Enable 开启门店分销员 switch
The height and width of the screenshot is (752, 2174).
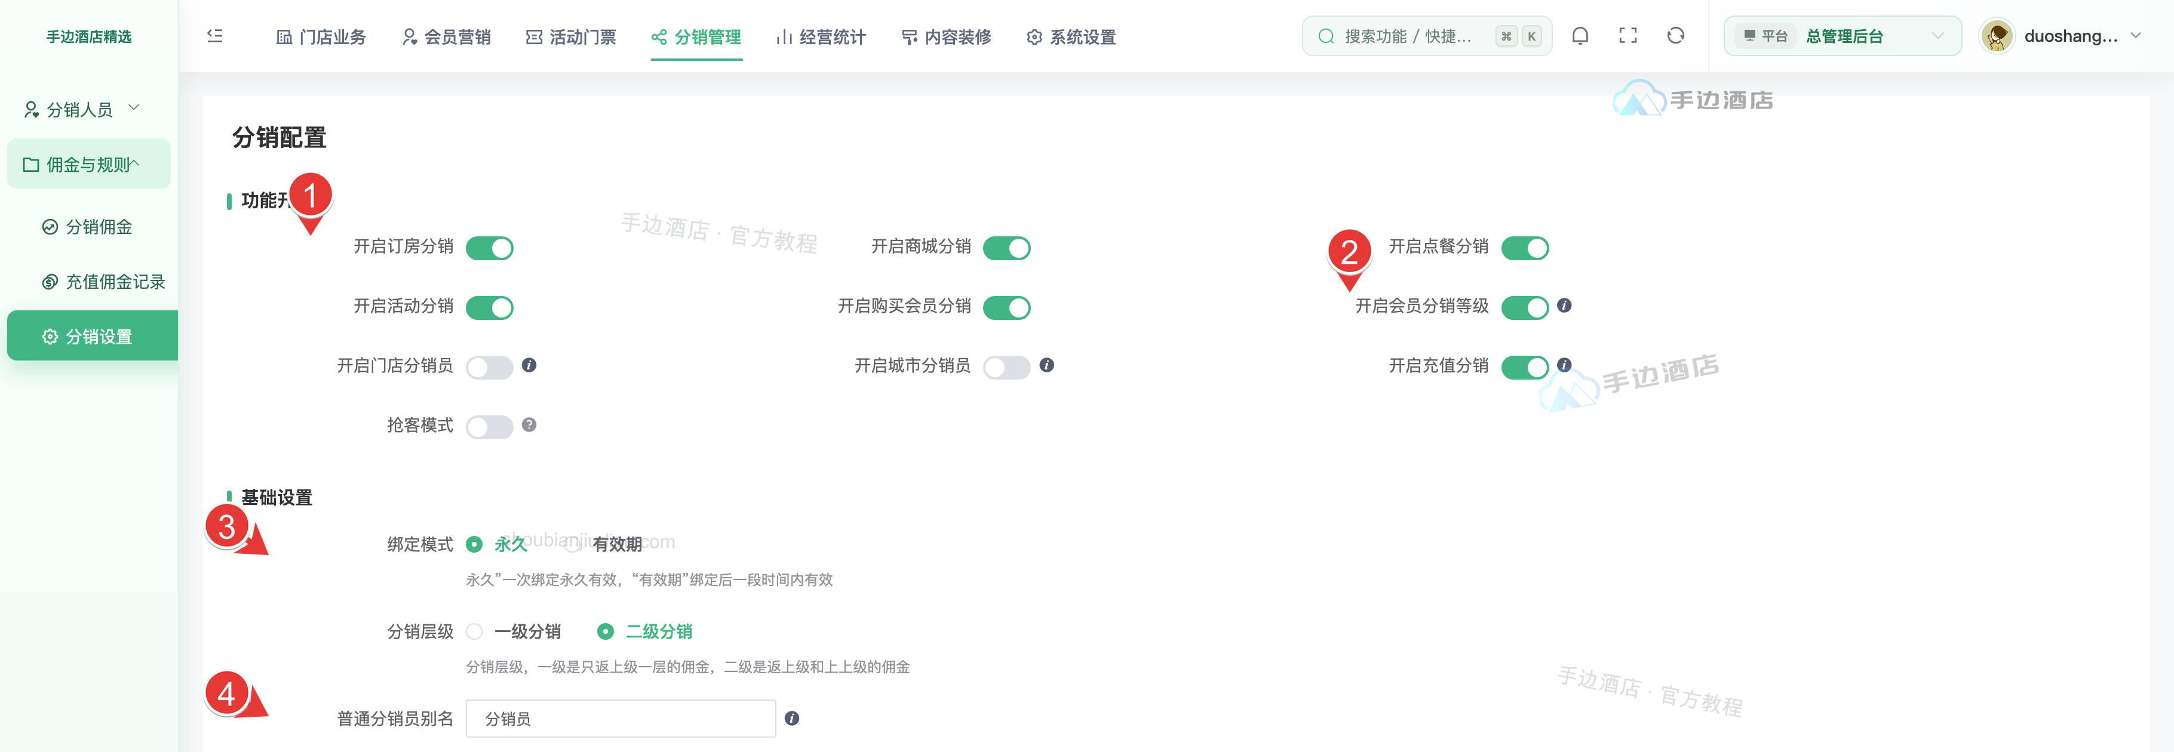pos(490,368)
